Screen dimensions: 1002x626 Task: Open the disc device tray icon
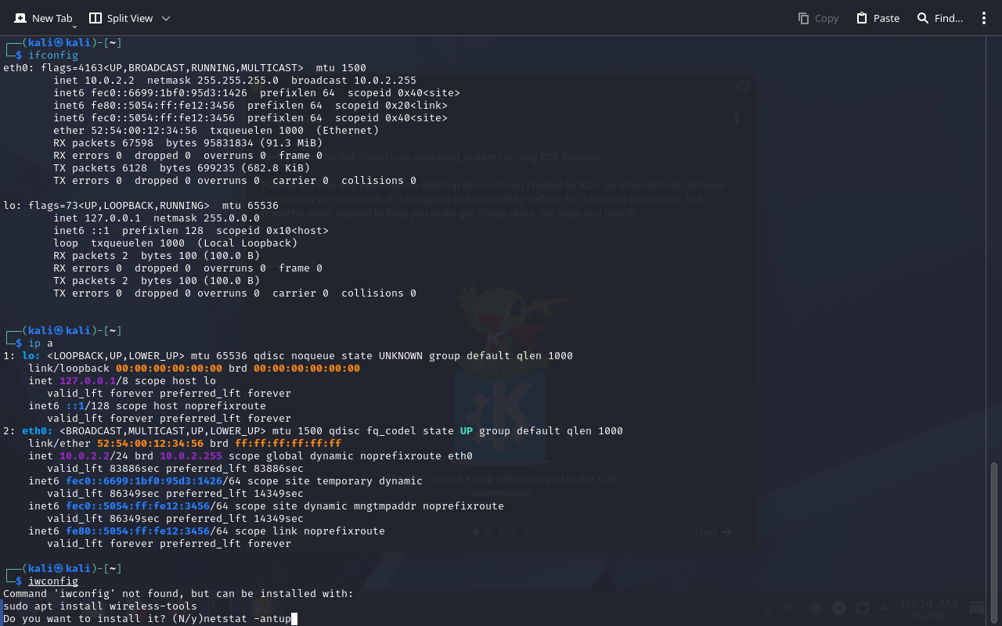[x=839, y=608]
